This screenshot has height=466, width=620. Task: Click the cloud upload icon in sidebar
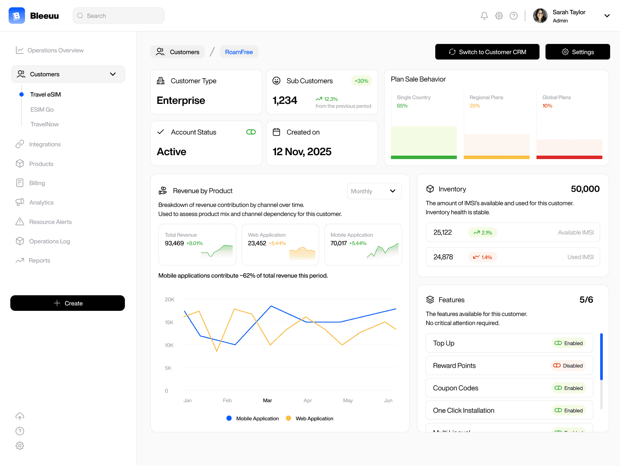click(20, 416)
